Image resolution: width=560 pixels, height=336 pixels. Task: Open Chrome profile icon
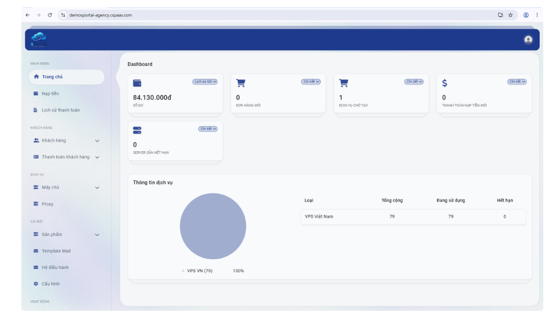click(526, 15)
